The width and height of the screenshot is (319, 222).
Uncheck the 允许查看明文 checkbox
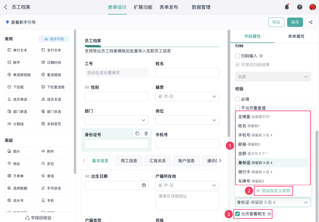pos(237,214)
